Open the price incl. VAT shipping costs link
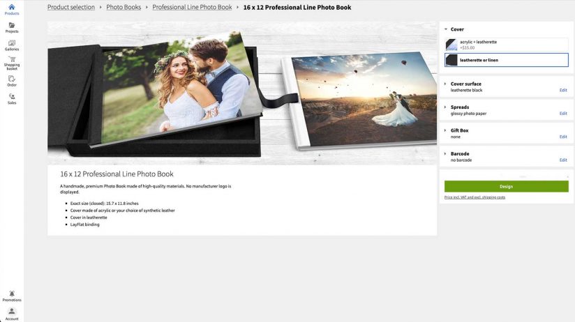 coord(475,197)
